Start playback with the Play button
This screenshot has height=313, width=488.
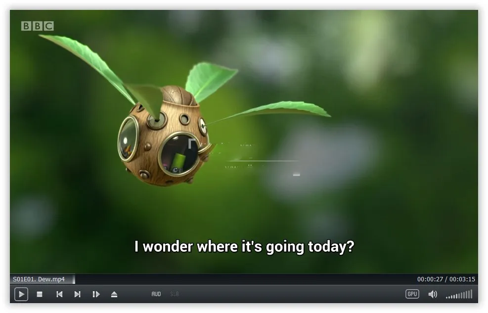point(21,294)
